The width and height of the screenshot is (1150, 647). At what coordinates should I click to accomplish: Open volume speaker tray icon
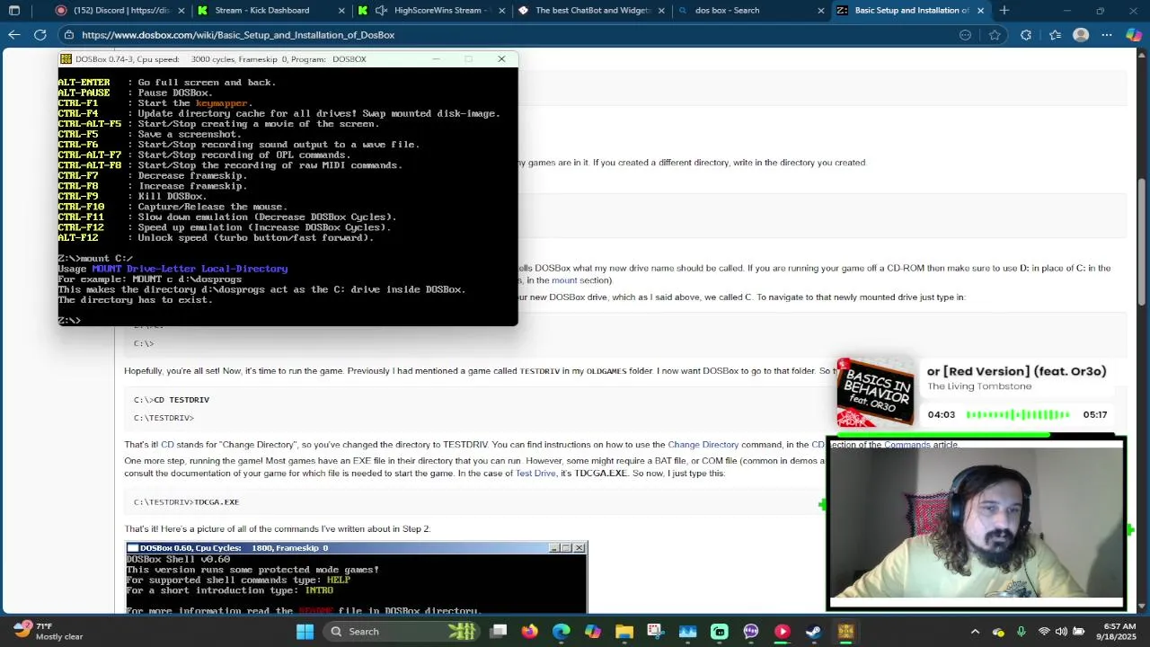click(x=1061, y=632)
